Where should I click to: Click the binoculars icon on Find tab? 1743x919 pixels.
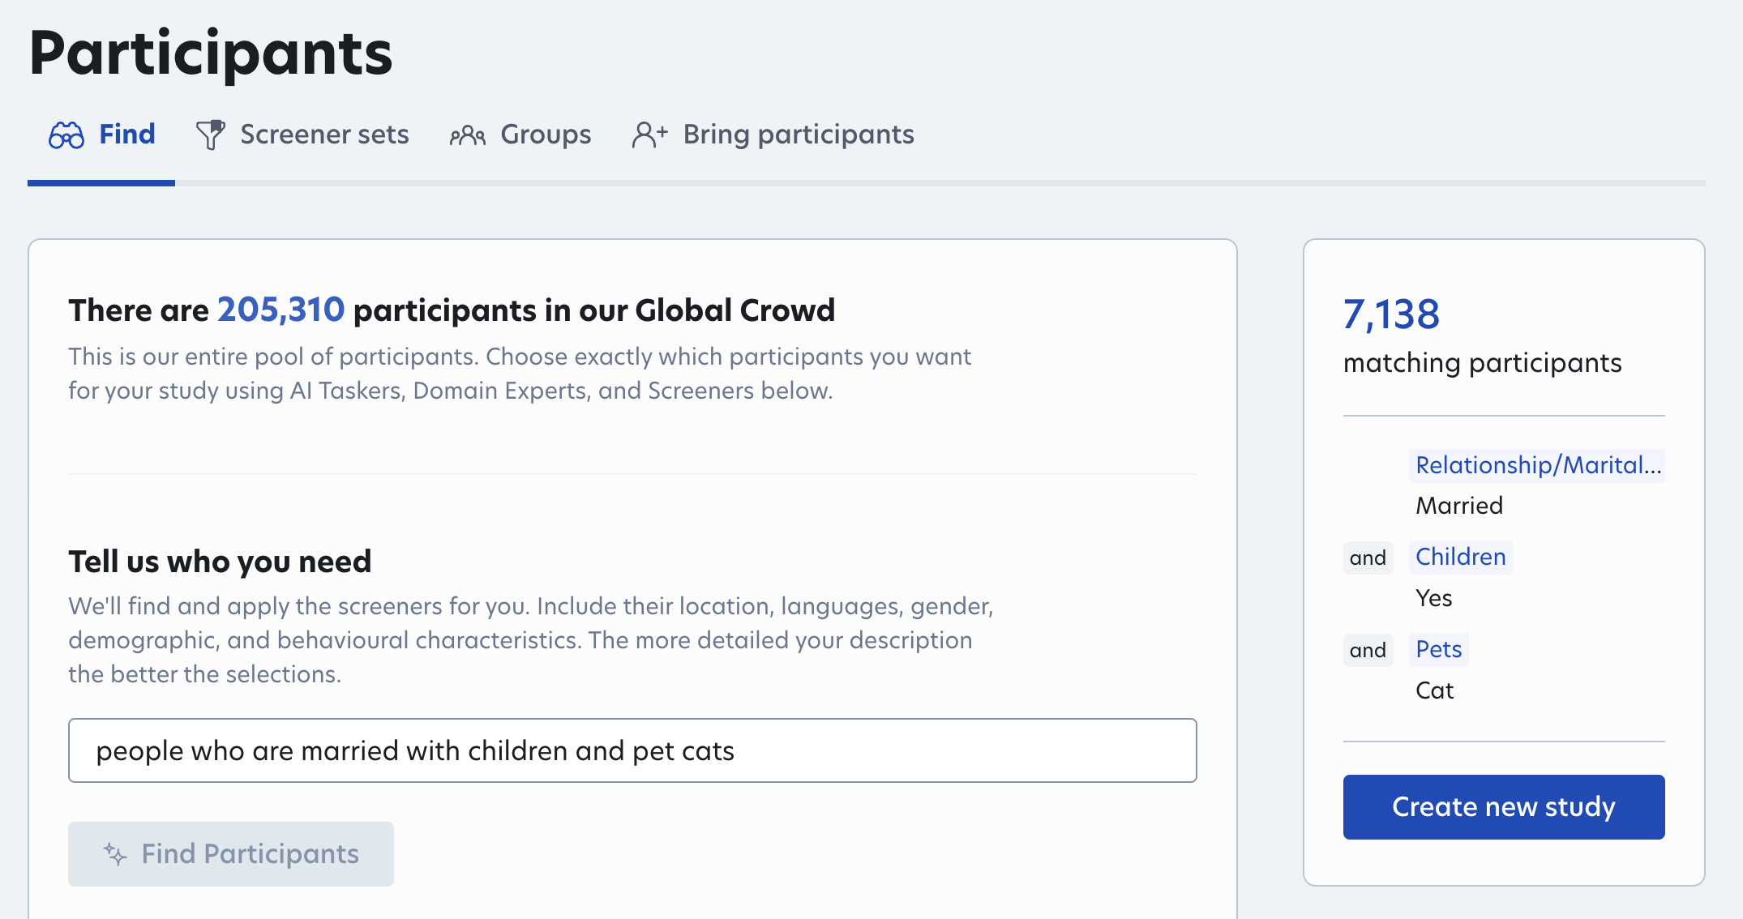point(66,135)
